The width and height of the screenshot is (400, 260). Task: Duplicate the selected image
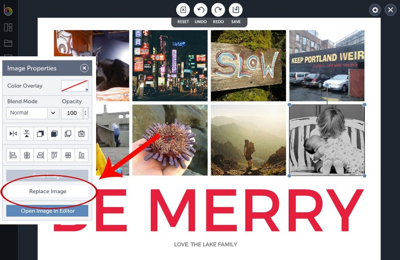[68, 134]
